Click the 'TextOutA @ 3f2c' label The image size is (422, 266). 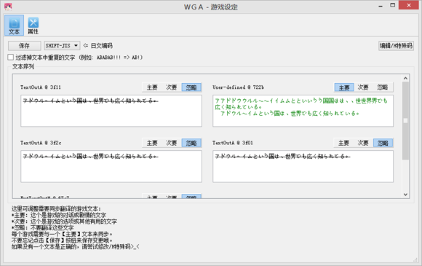point(41,143)
